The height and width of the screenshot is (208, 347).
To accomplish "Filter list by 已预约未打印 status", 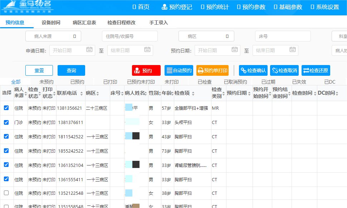I will 141,82.
